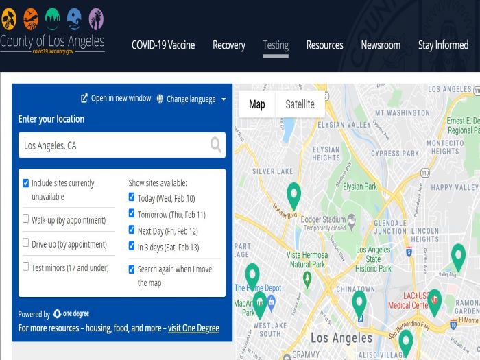Open the Newsroom menu
The height and width of the screenshot is (360, 480).
(x=381, y=45)
